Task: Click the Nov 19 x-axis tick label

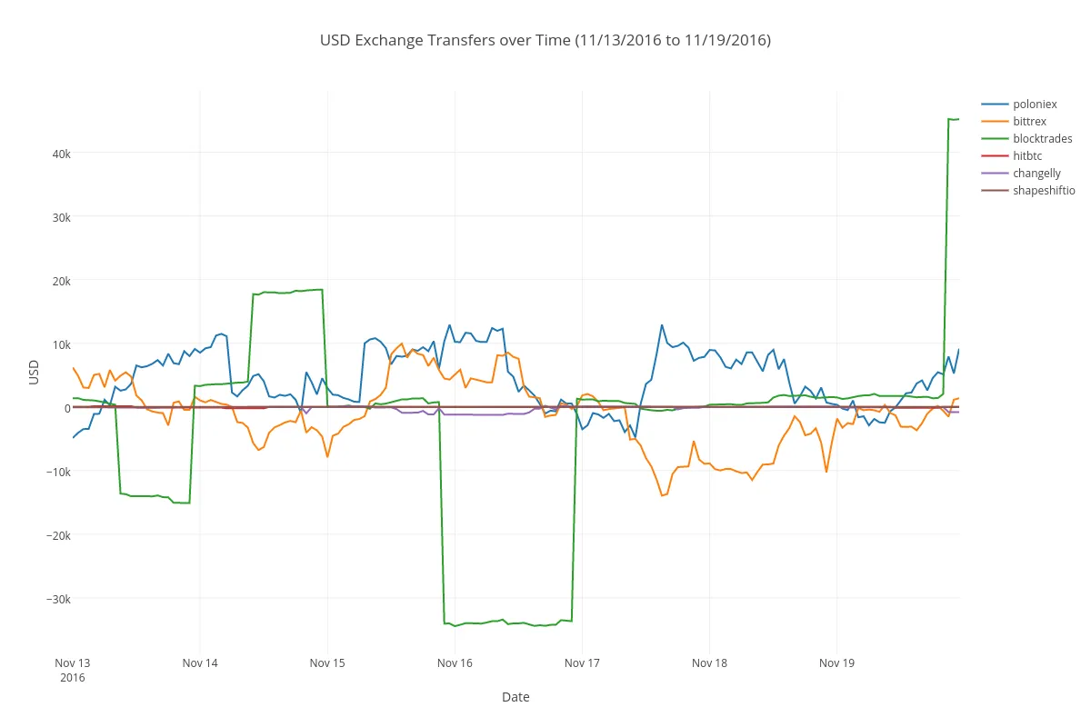Action: [836, 662]
